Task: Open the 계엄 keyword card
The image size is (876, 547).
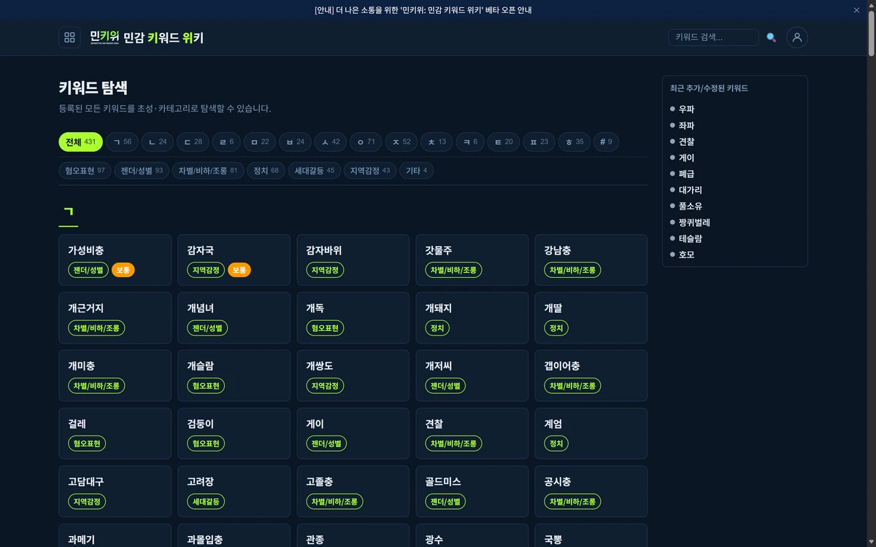Action: coord(591,433)
